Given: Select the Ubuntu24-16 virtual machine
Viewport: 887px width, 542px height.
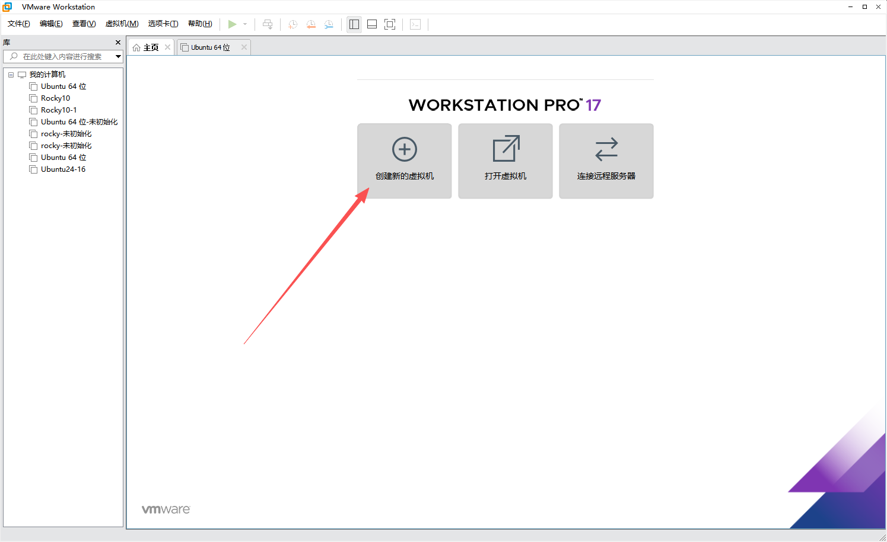Looking at the screenshot, I should click(63, 169).
